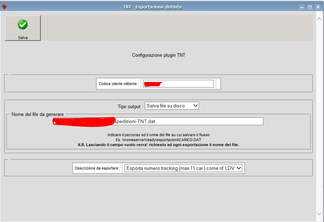The height and width of the screenshot is (222, 324).
Task: Open the Tipo output dropdown
Action: [172, 106]
